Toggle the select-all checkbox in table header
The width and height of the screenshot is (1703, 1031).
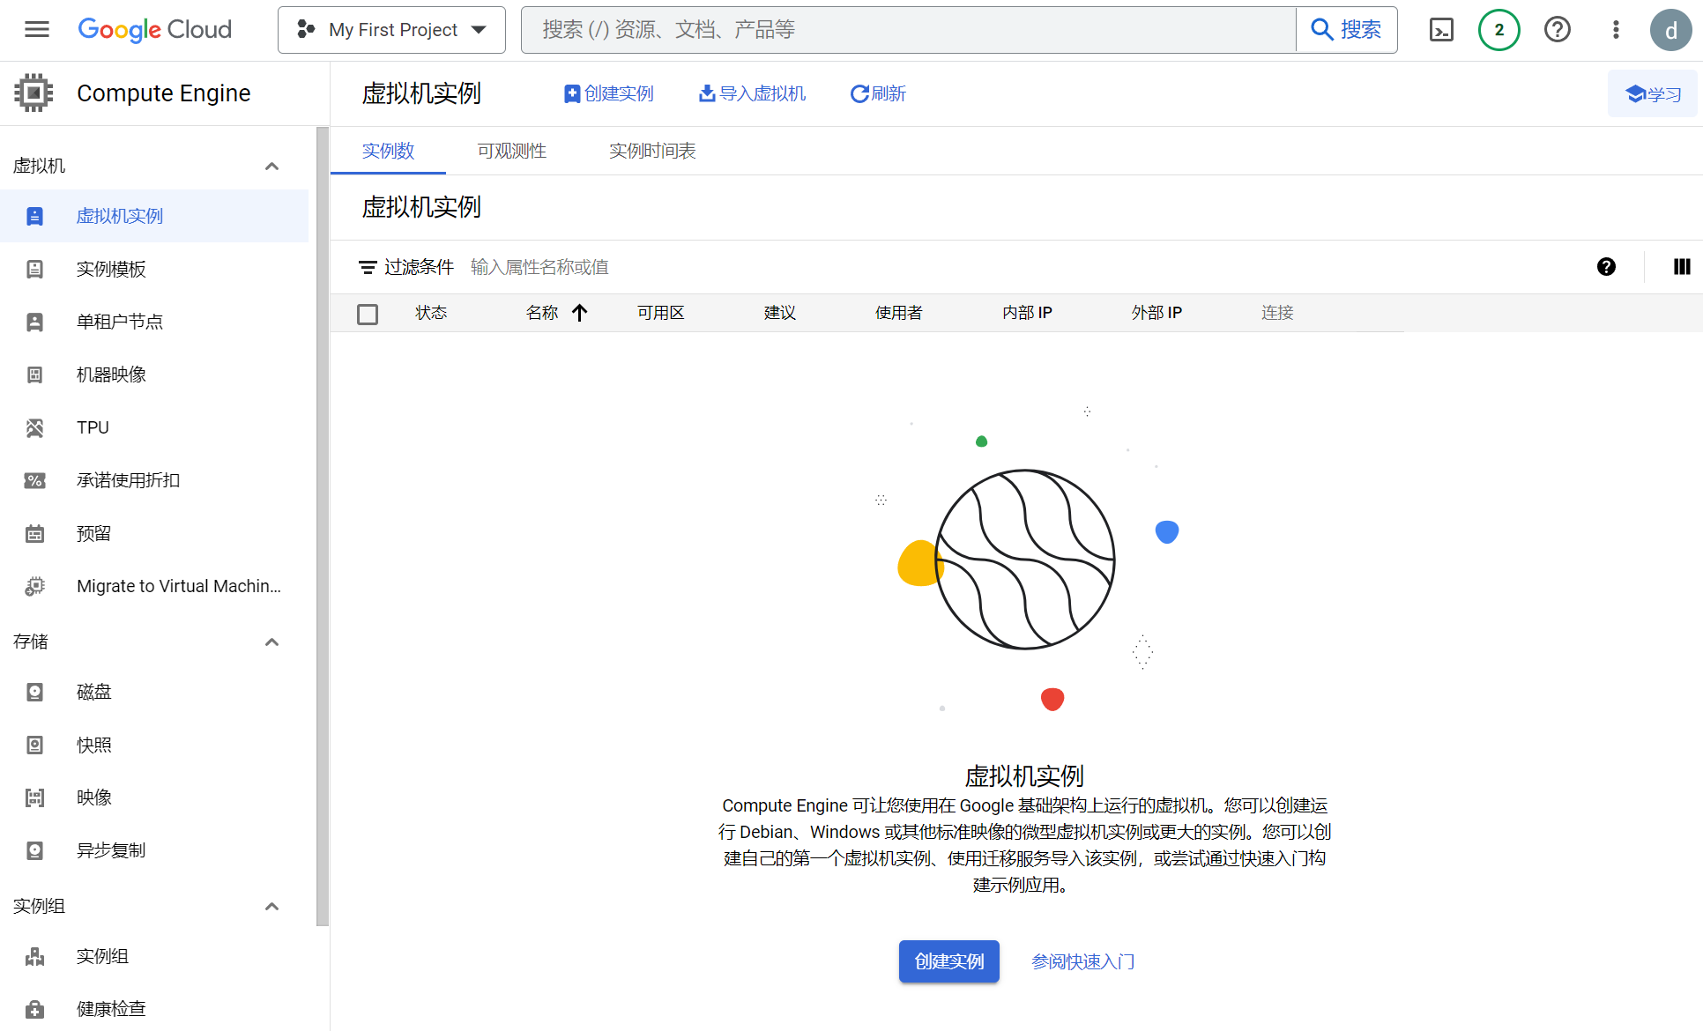point(368,314)
